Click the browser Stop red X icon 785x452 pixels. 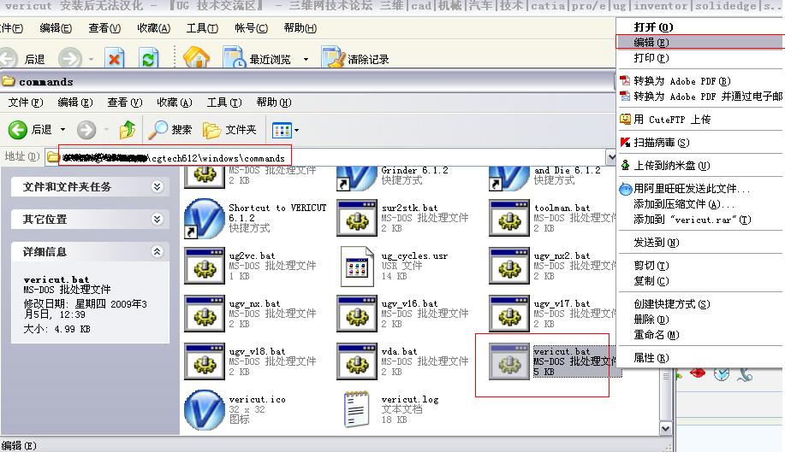(x=115, y=60)
